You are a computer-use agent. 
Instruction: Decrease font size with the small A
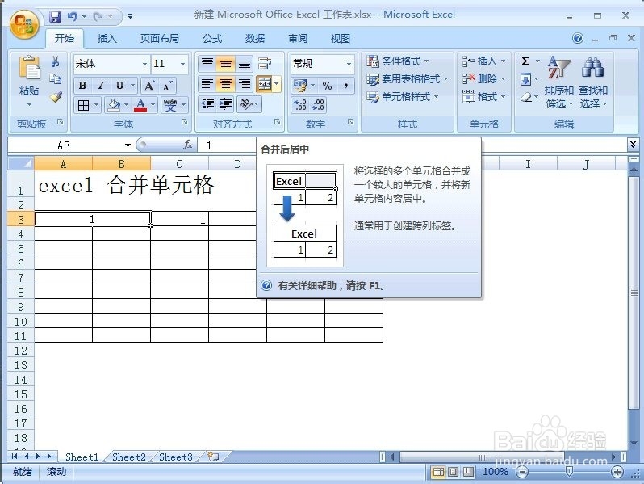[x=167, y=86]
